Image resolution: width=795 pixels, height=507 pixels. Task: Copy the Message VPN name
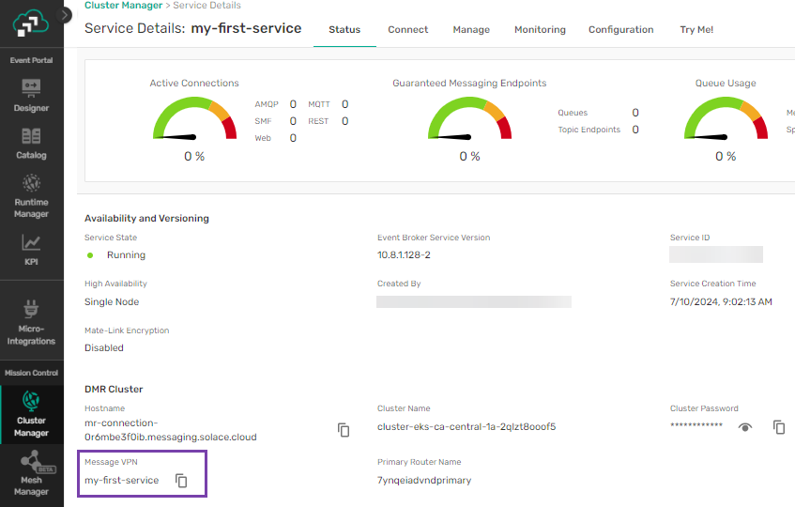tap(182, 481)
